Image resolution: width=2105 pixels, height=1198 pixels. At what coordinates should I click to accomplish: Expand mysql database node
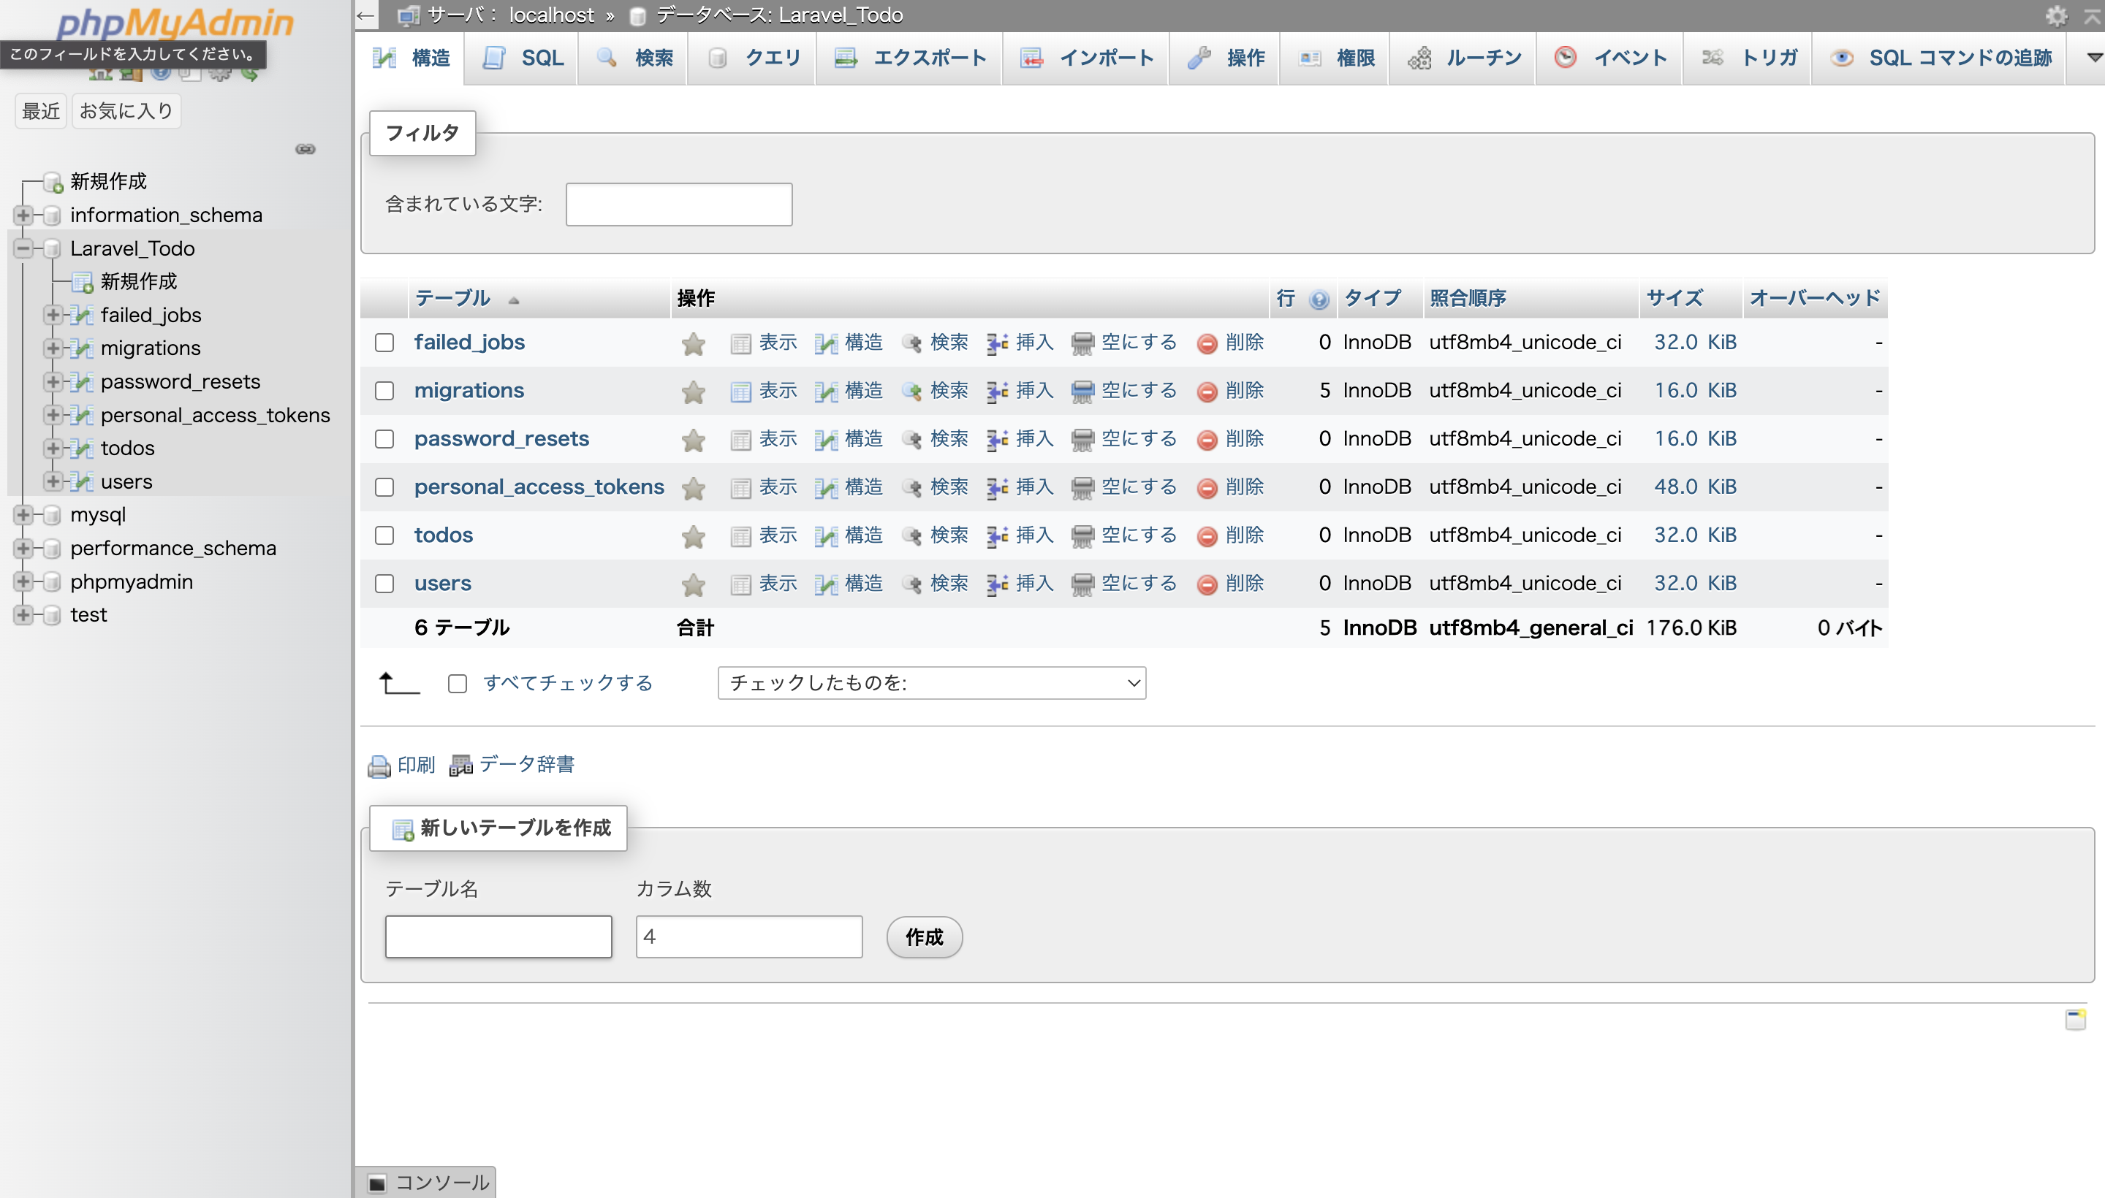[23, 516]
